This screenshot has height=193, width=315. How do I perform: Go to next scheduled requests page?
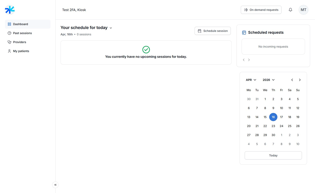click(249, 60)
